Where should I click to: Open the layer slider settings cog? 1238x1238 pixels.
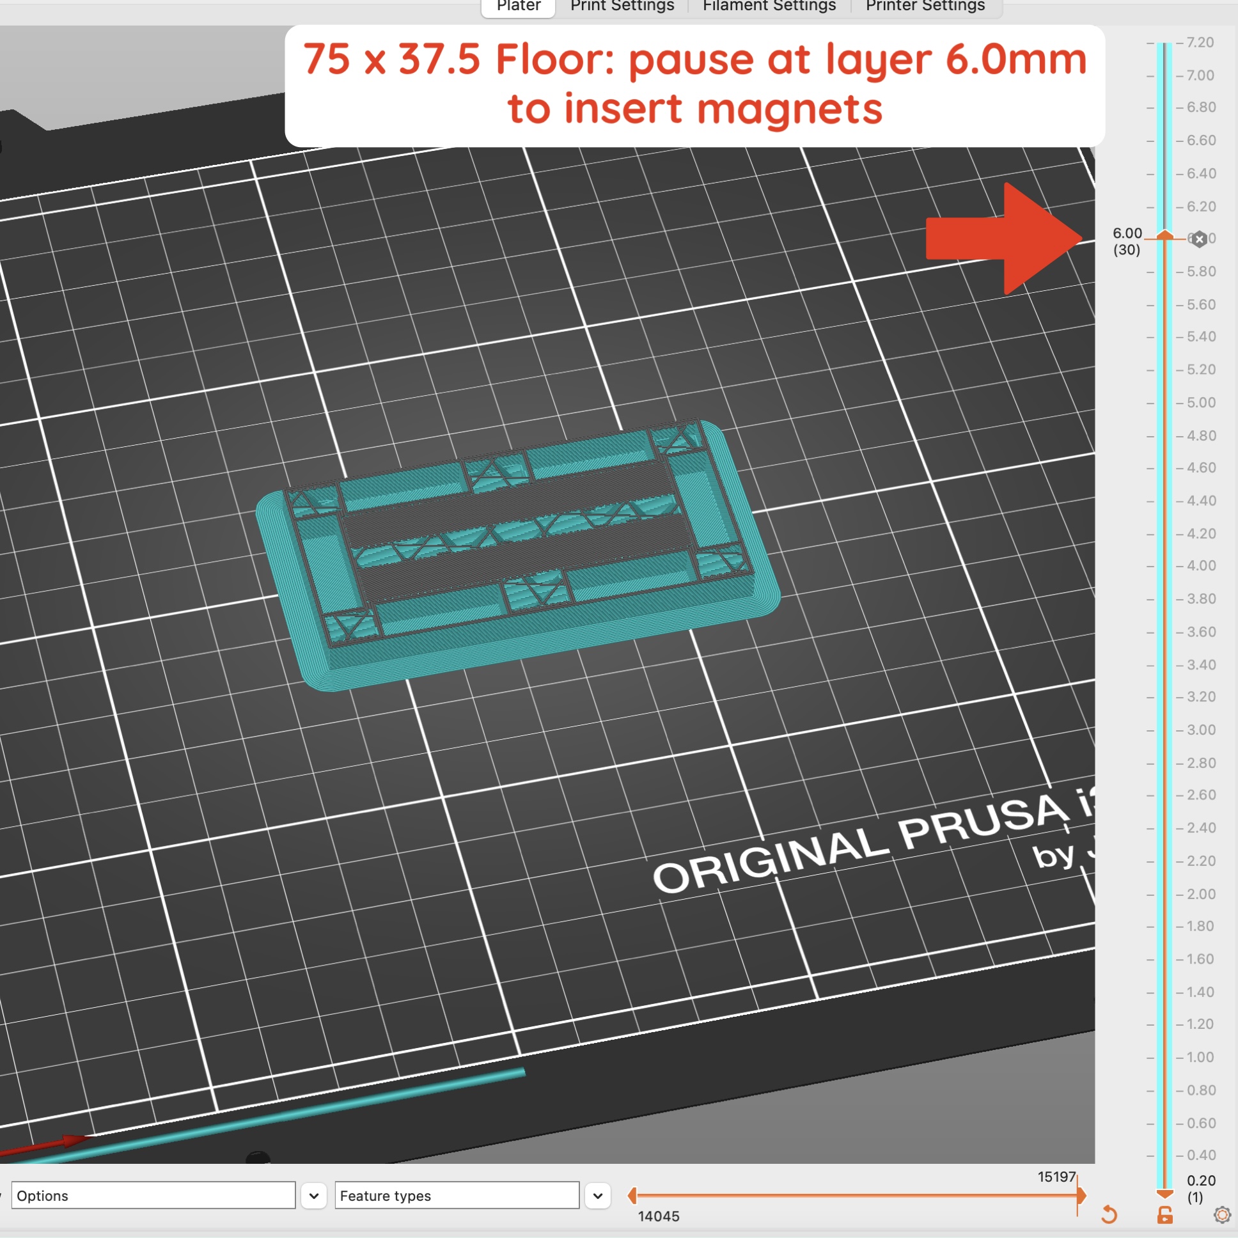click(x=1222, y=1214)
